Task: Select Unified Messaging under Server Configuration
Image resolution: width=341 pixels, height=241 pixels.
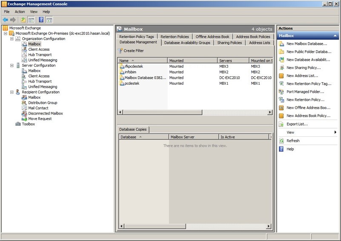Action: point(43,87)
